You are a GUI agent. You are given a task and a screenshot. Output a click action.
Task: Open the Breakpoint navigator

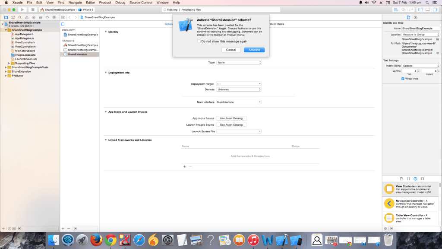tap(47, 17)
